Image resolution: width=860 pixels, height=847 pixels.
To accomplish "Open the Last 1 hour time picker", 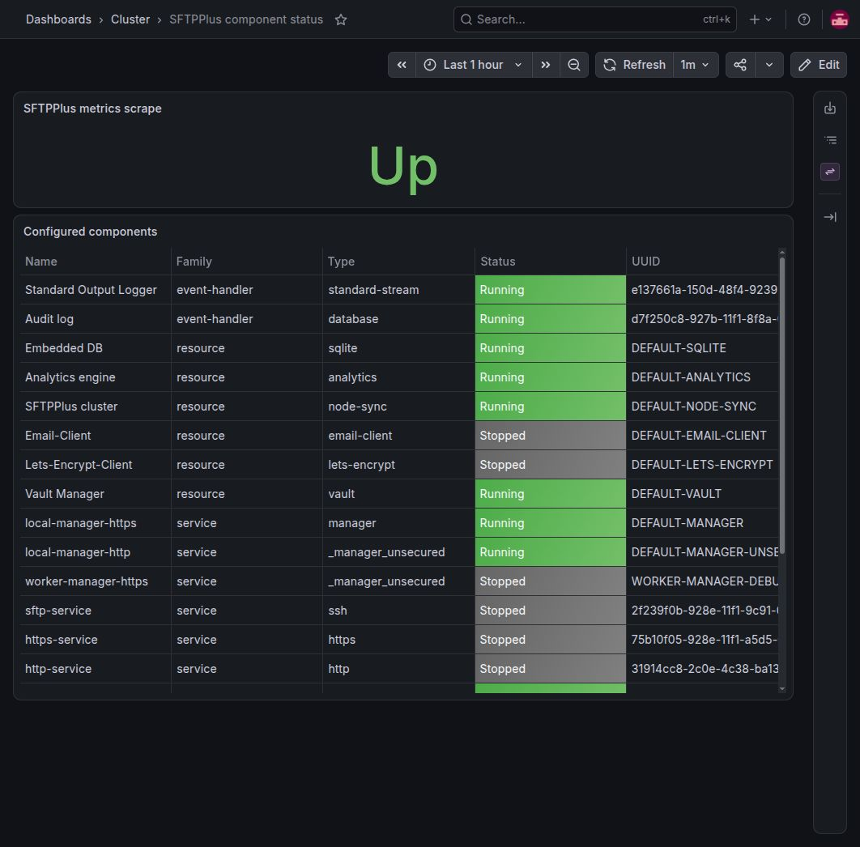I will click(x=474, y=65).
